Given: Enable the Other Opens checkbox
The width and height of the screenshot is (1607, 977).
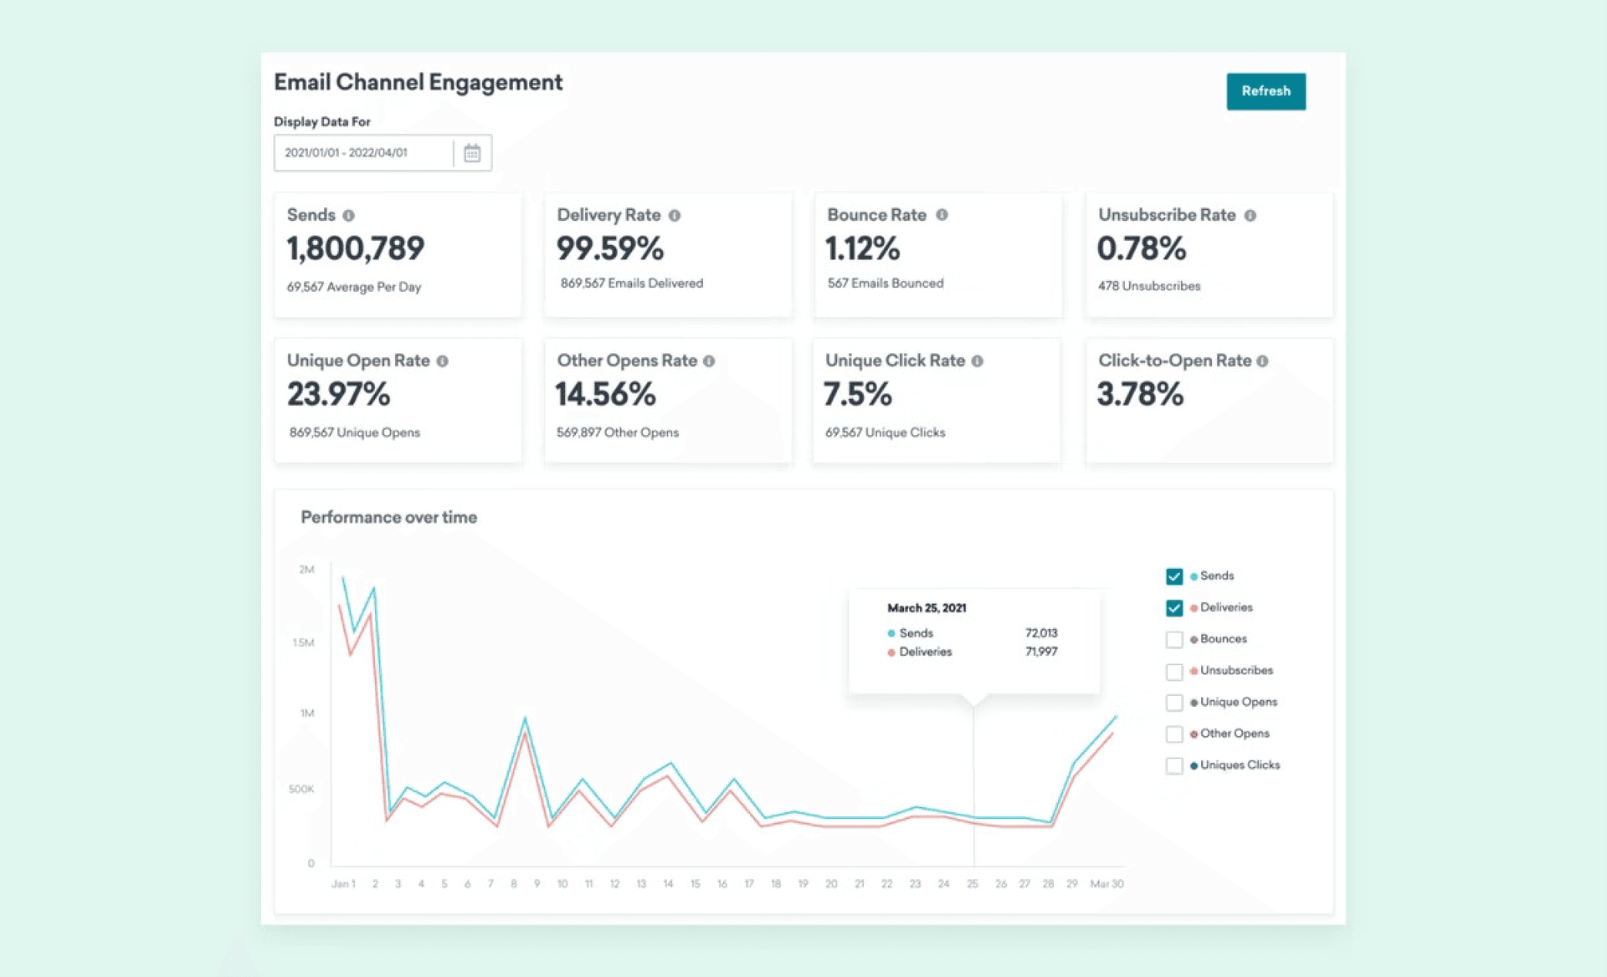Looking at the screenshot, I should click(x=1174, y=734).
